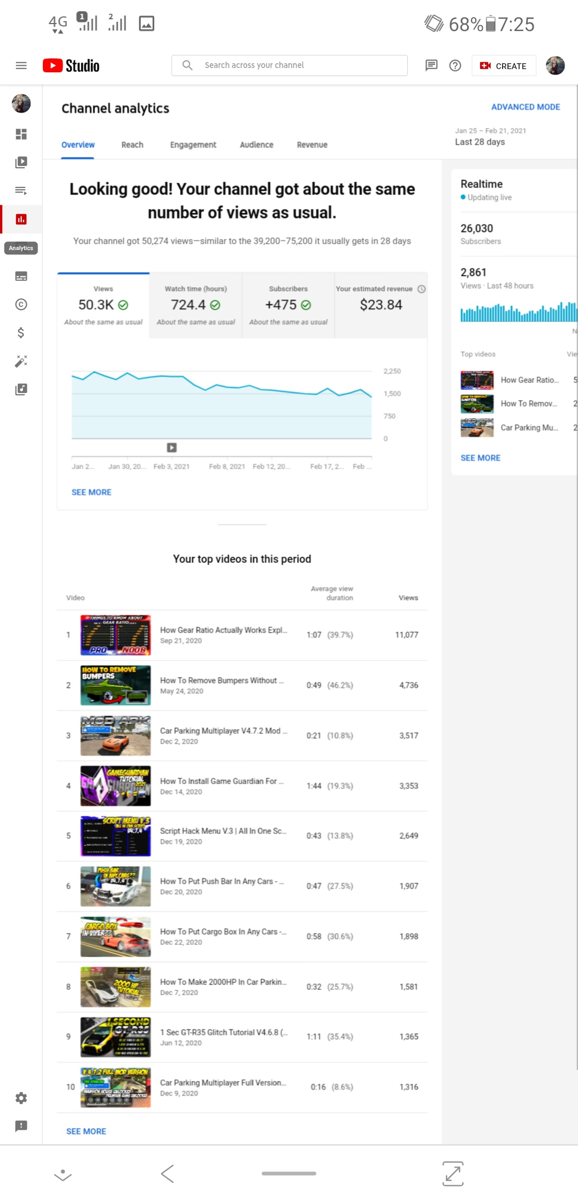
Task: Switch to the Revenue tab
Action: (312, 145)
